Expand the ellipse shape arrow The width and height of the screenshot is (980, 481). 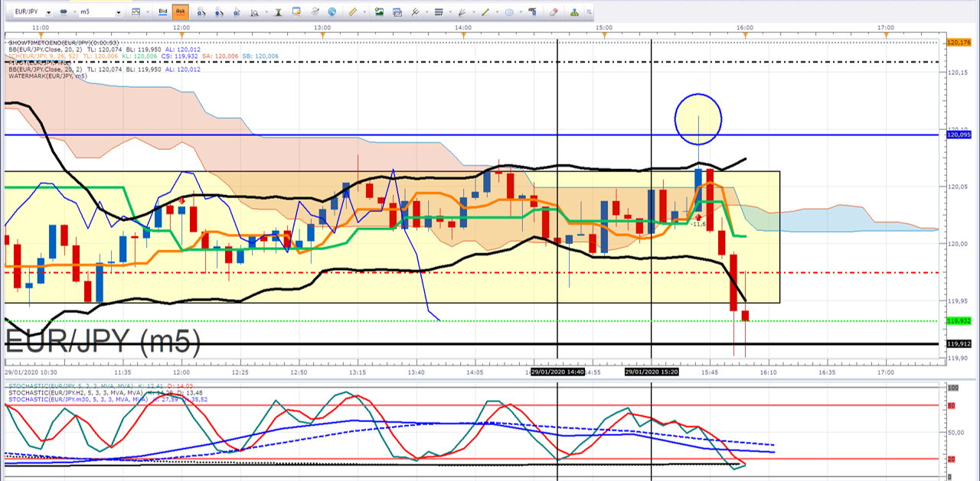(x=521, y=11)
